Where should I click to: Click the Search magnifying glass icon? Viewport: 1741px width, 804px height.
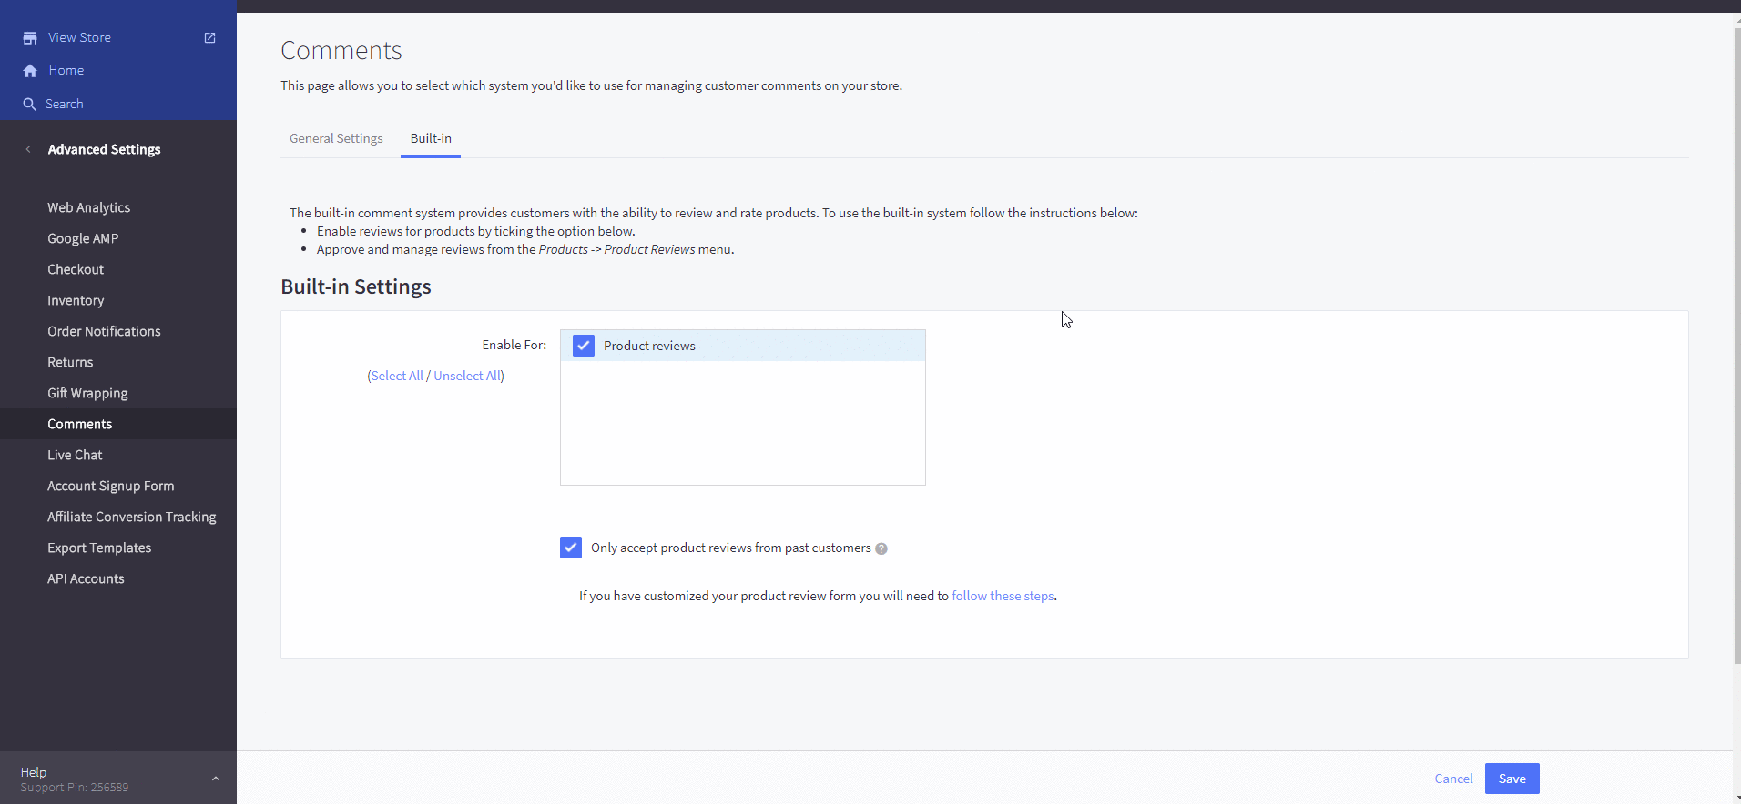[x=29, y=105]
